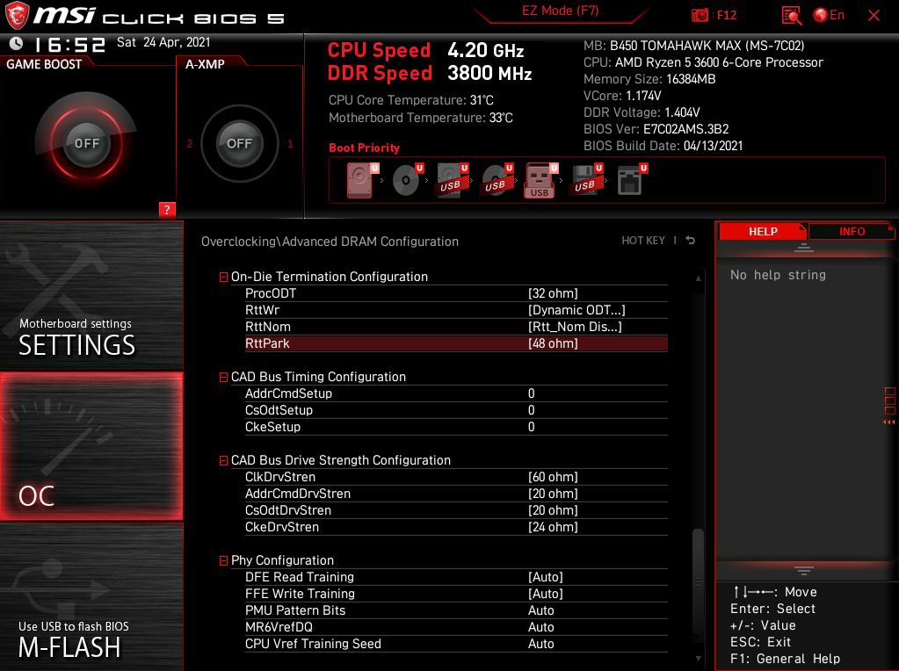The height and width of the screenshot is (671, 899).
Task: Open the OC overclocking menu
Action: 91,446
